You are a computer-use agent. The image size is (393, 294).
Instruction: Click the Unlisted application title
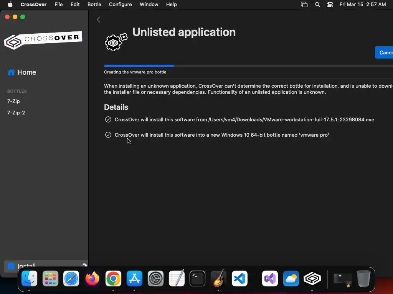point(184,32)
